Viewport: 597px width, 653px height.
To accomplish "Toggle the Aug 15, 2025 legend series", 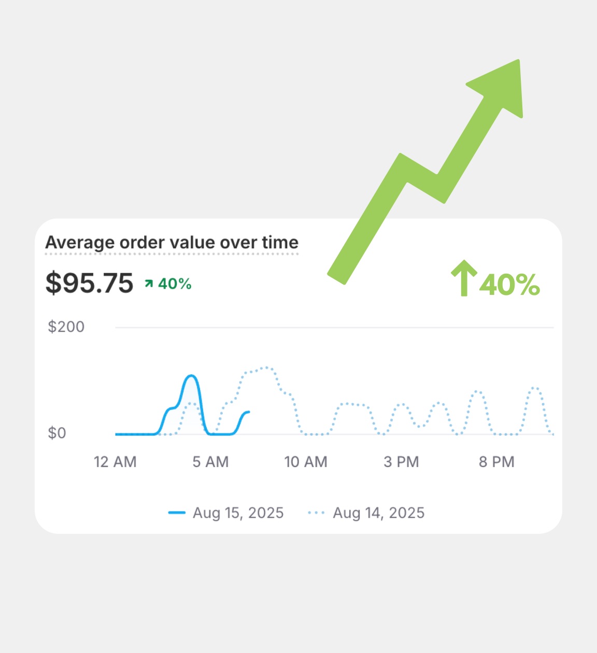I will pos(238,513).
